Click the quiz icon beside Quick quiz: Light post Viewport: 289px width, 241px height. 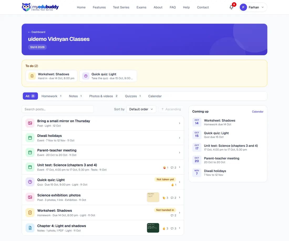[x=30, y=182]
